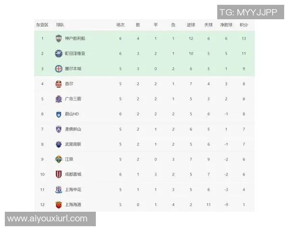Viewport: 289px width, 231px height.
Task: Open the 上海海港 team name link
Action: point(73,205)
